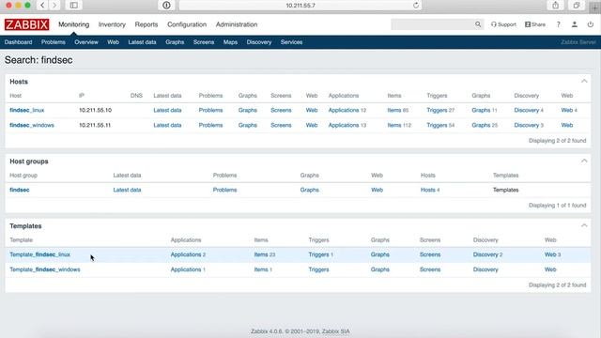Screen dimensions: 601x338
Task: Go to the Overview submenu
Action: pyautogui.click(x=86, y=42)
